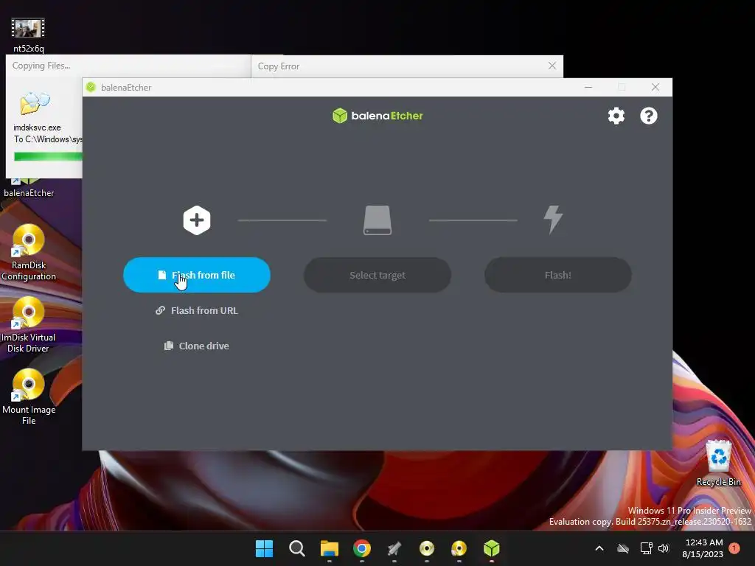Open the Recycle Bin
Image resolution: width=755 pixels, height=566 pixels.
(718, 463)
